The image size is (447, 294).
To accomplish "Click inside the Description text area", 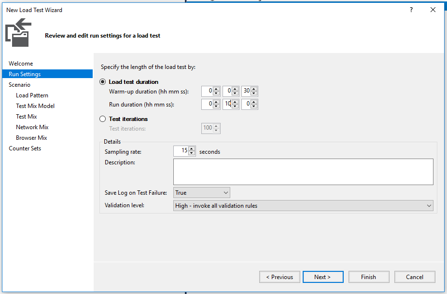I will pyautogui.click(x=303, y=171).
